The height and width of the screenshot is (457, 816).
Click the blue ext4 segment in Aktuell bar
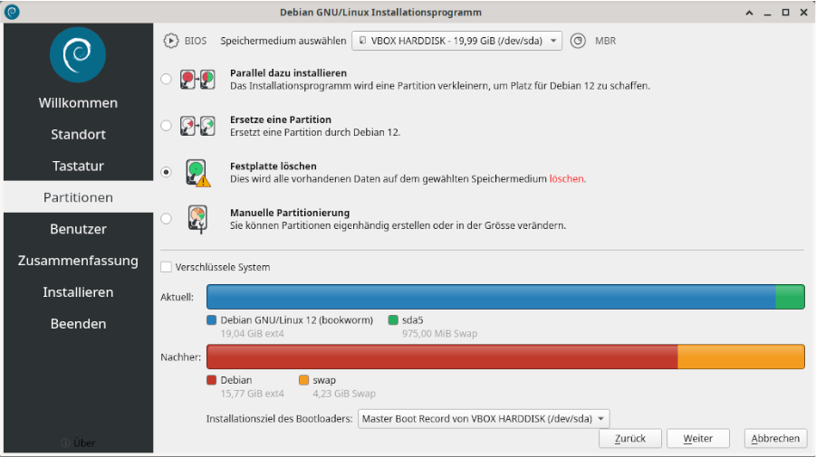[x=491, y=297]
